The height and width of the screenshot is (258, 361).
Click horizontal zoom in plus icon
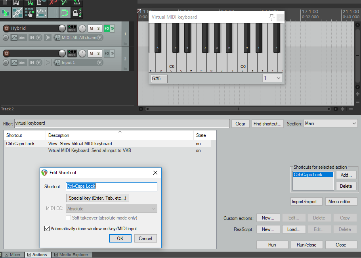point(343,109)
